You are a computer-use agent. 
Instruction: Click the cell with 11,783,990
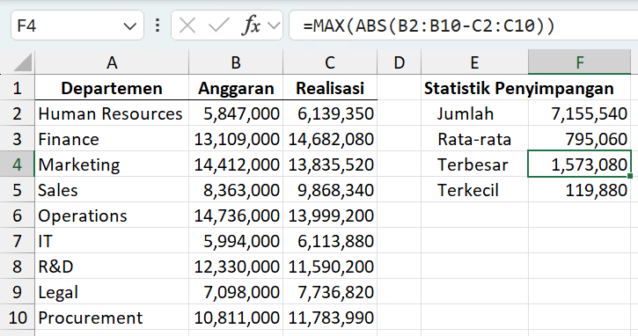tap(330, 318)
